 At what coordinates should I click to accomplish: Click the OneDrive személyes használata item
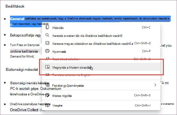coord(30,104)
